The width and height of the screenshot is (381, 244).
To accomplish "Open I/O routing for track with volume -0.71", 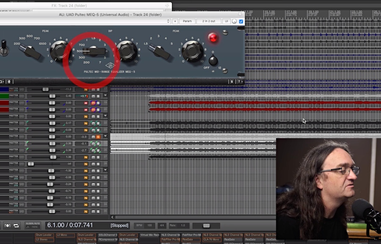I will click(x=22, y=191).
